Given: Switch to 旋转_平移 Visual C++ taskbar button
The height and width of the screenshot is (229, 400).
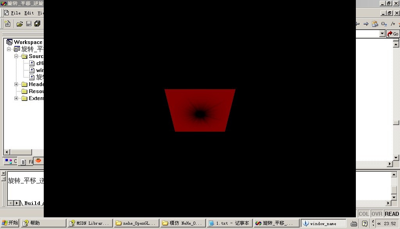Looking at the screenshot, I should click(x=276, y=223).
